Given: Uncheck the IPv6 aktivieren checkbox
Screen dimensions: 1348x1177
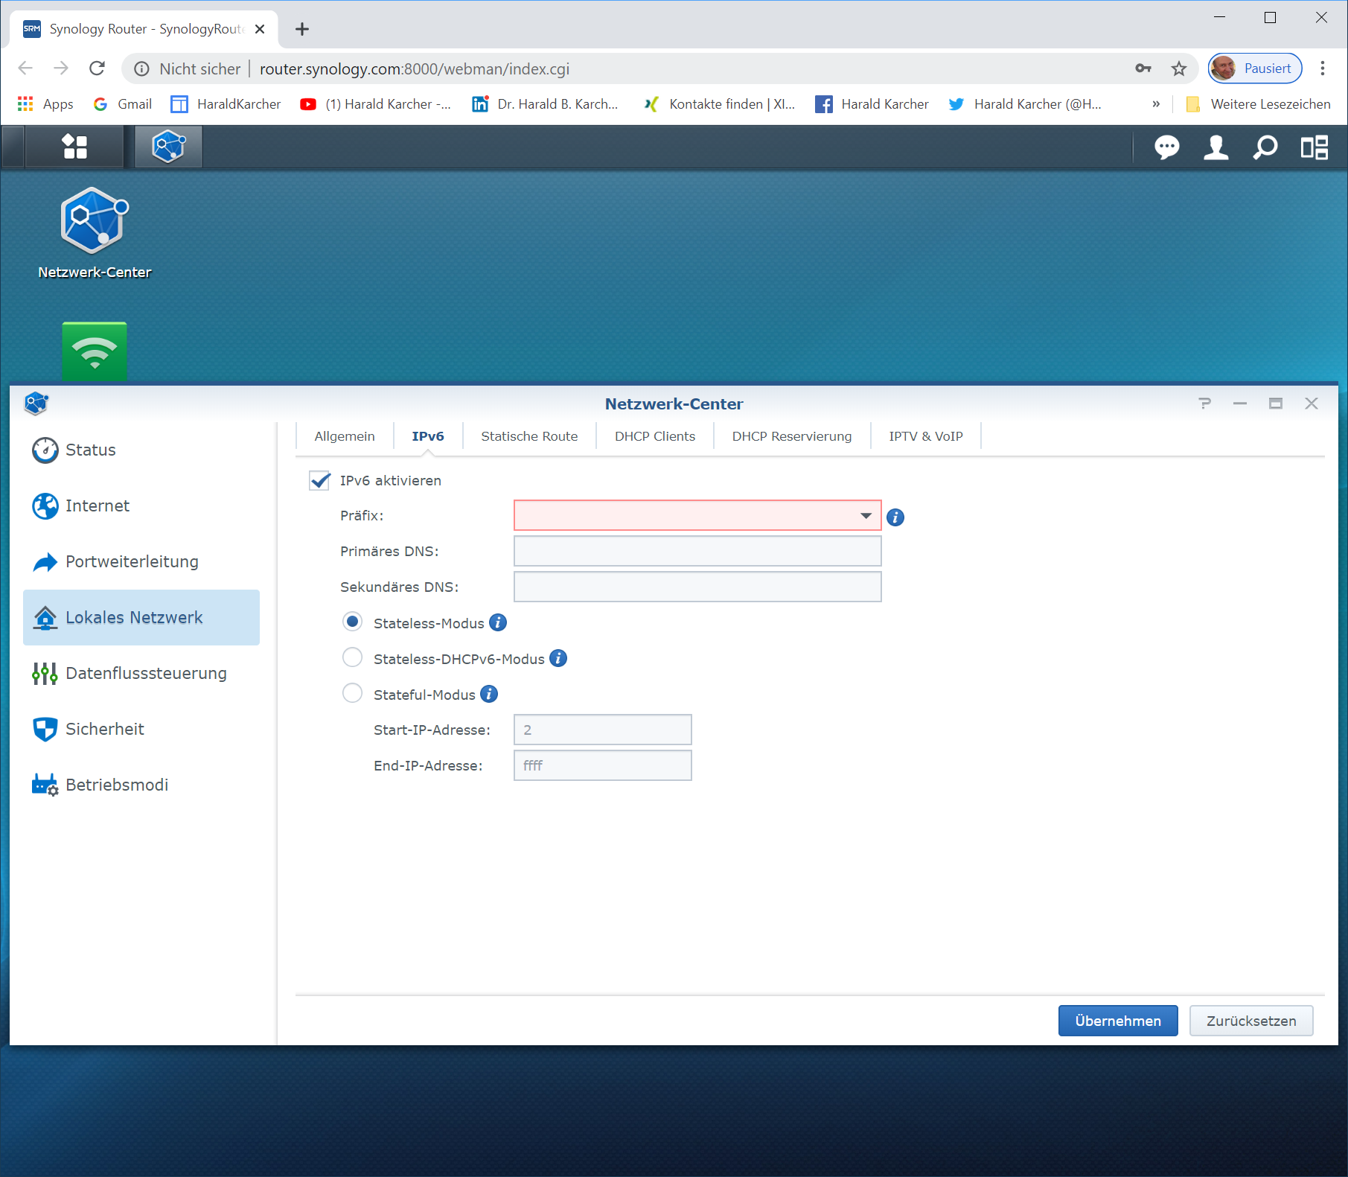Looking at the screenshot, I should coord(320,481).
